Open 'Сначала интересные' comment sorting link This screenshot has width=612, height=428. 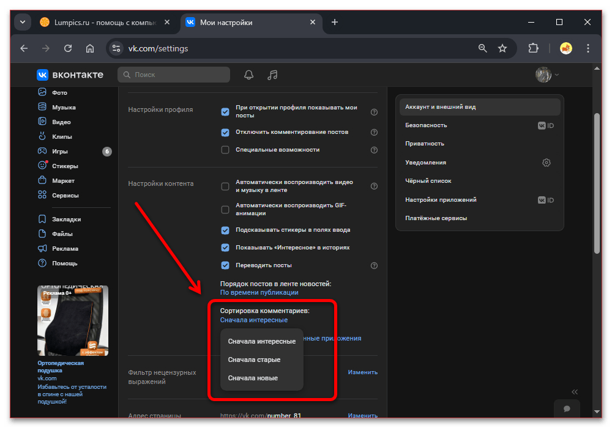[254, 320]
